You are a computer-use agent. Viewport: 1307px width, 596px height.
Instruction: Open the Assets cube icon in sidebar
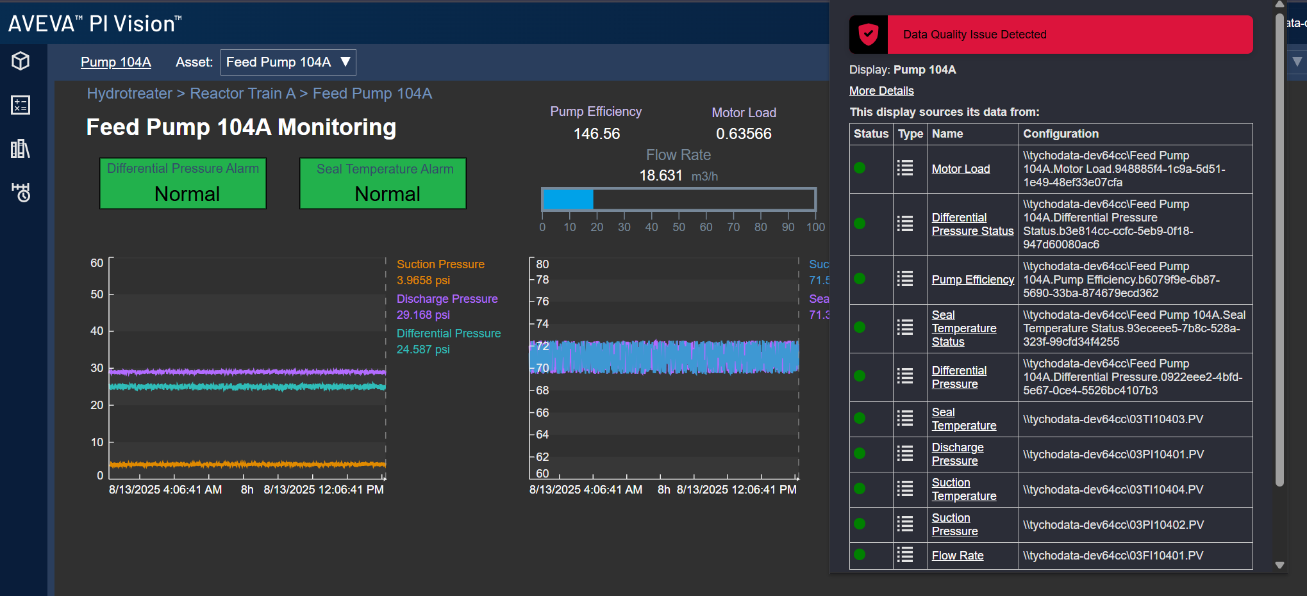point(21,61)
